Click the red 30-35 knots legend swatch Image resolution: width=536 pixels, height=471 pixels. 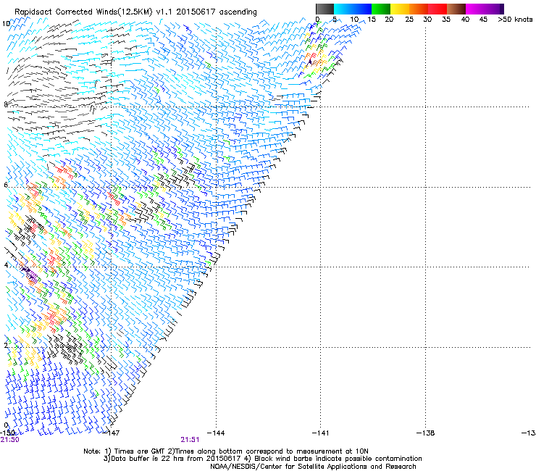[x=437, y=9]
